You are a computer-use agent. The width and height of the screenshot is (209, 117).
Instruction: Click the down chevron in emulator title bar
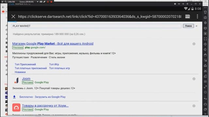pos(179,4)
